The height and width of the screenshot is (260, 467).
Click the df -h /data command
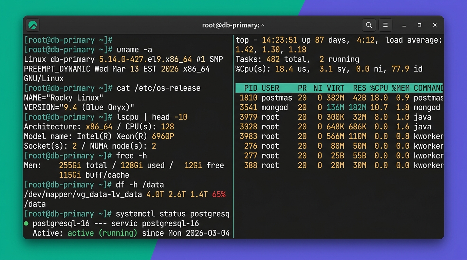(x=140, y=185)
